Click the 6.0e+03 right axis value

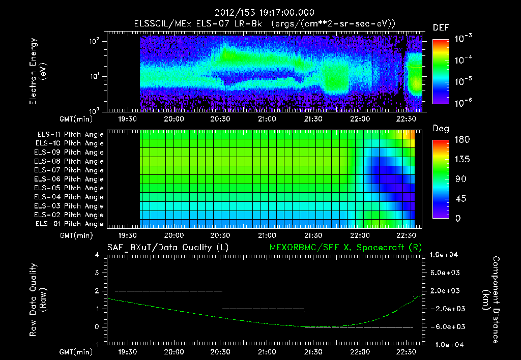click(x=445, y=273)
